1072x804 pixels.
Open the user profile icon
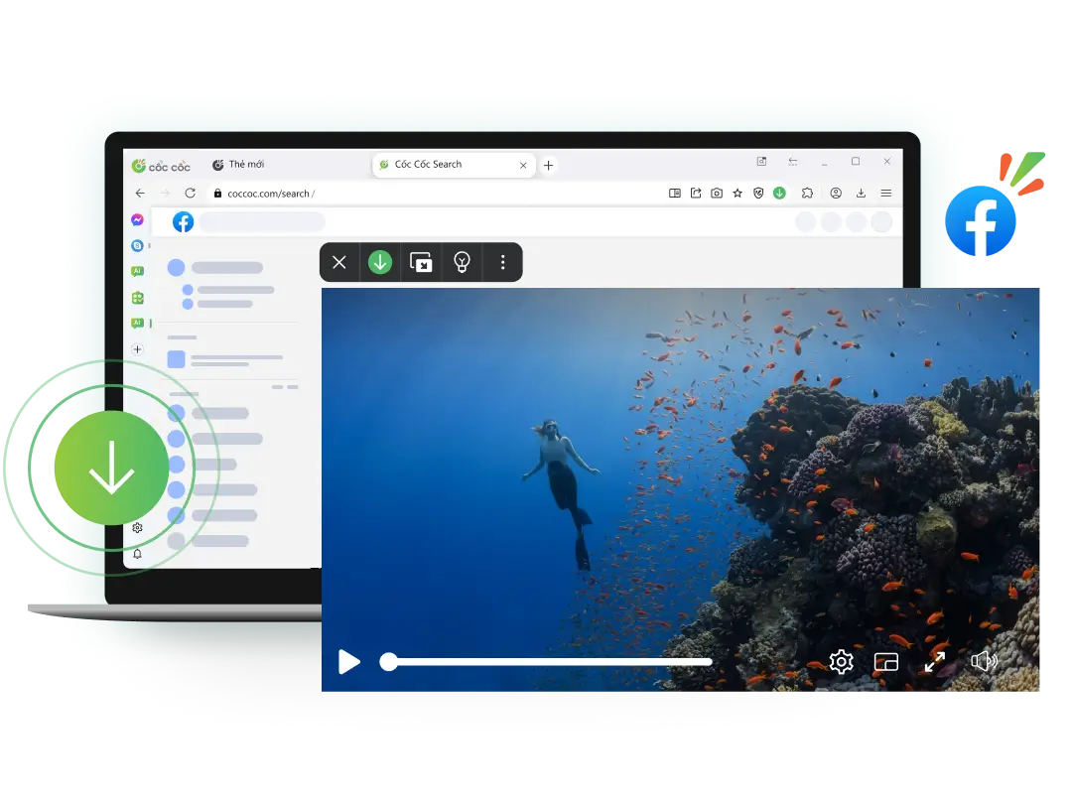pos(836,194)
